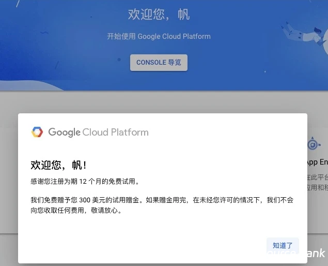The image size is (328, 266).
Task: Click the dimmed card area above the dialog
Action: [x=155, y=102]
